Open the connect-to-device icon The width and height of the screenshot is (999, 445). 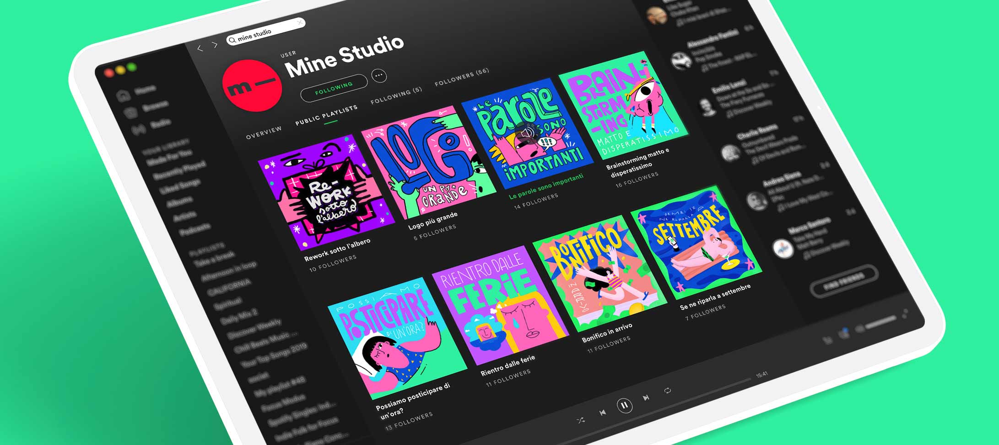coord(844,334)
